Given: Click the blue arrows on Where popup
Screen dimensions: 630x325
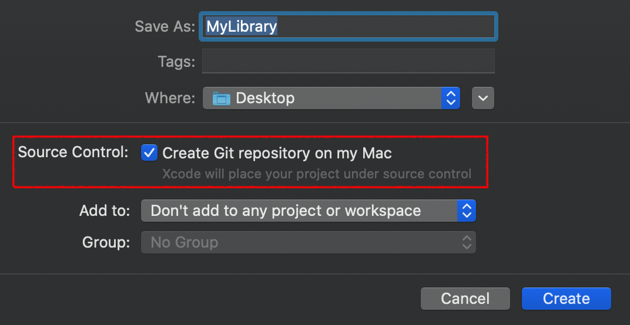Looking at the screenshot, I should click(x=451, y=98).
